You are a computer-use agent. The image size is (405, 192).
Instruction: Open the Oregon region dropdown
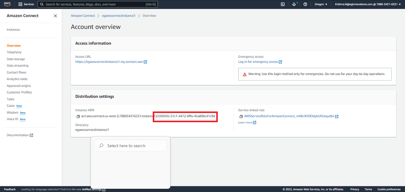click(x=321, y=4)
